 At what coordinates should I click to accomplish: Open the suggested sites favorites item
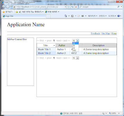[52, 12]
